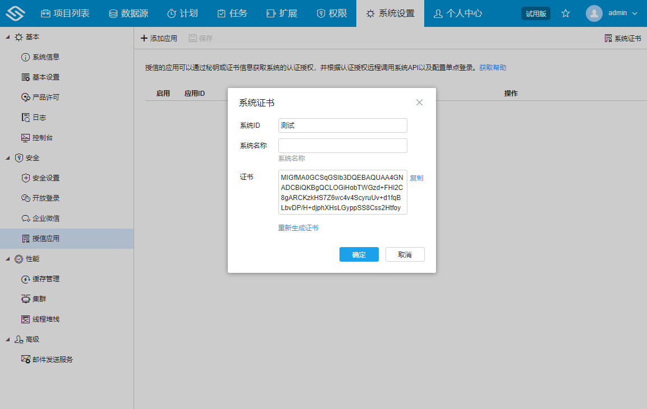Focus the 系统名称 input field
The width and height of the screenshot is (647, 409).
point(342,146)
